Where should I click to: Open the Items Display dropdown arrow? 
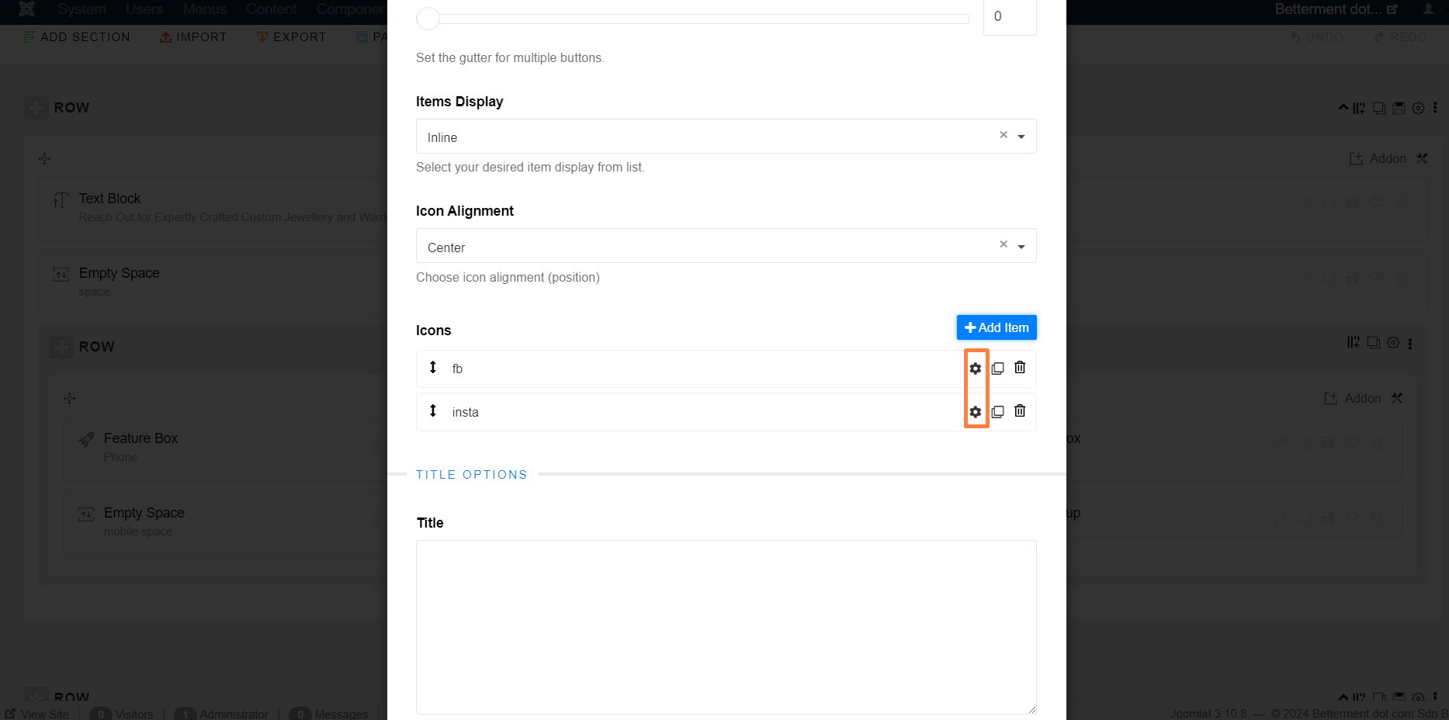[1021, 137]
